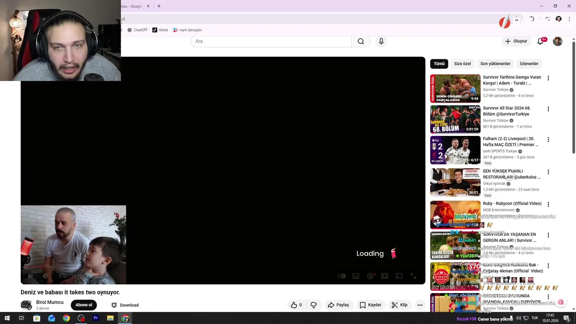Open Chrome media controls icon

point(547,19)
